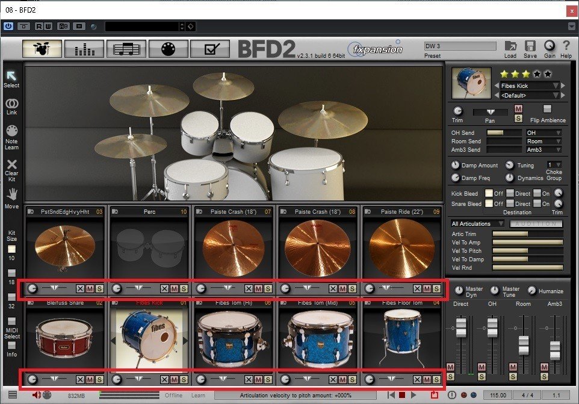Open the Preferences checkmark tab
Viewport: 579px width, 404px height.
[210, 49]
